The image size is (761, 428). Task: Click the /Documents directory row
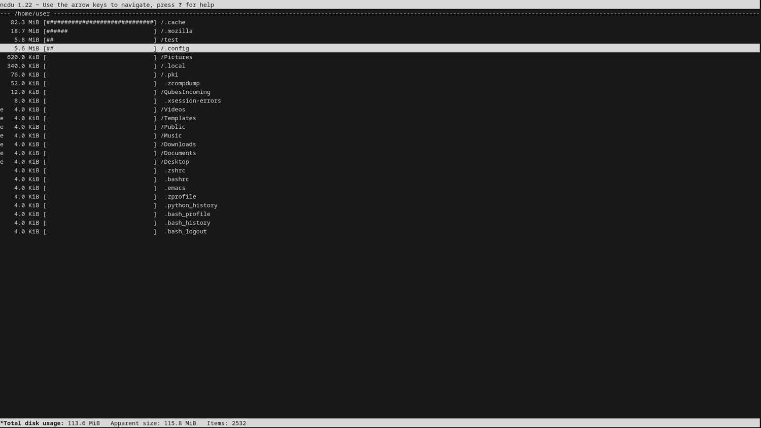(380, 153)
